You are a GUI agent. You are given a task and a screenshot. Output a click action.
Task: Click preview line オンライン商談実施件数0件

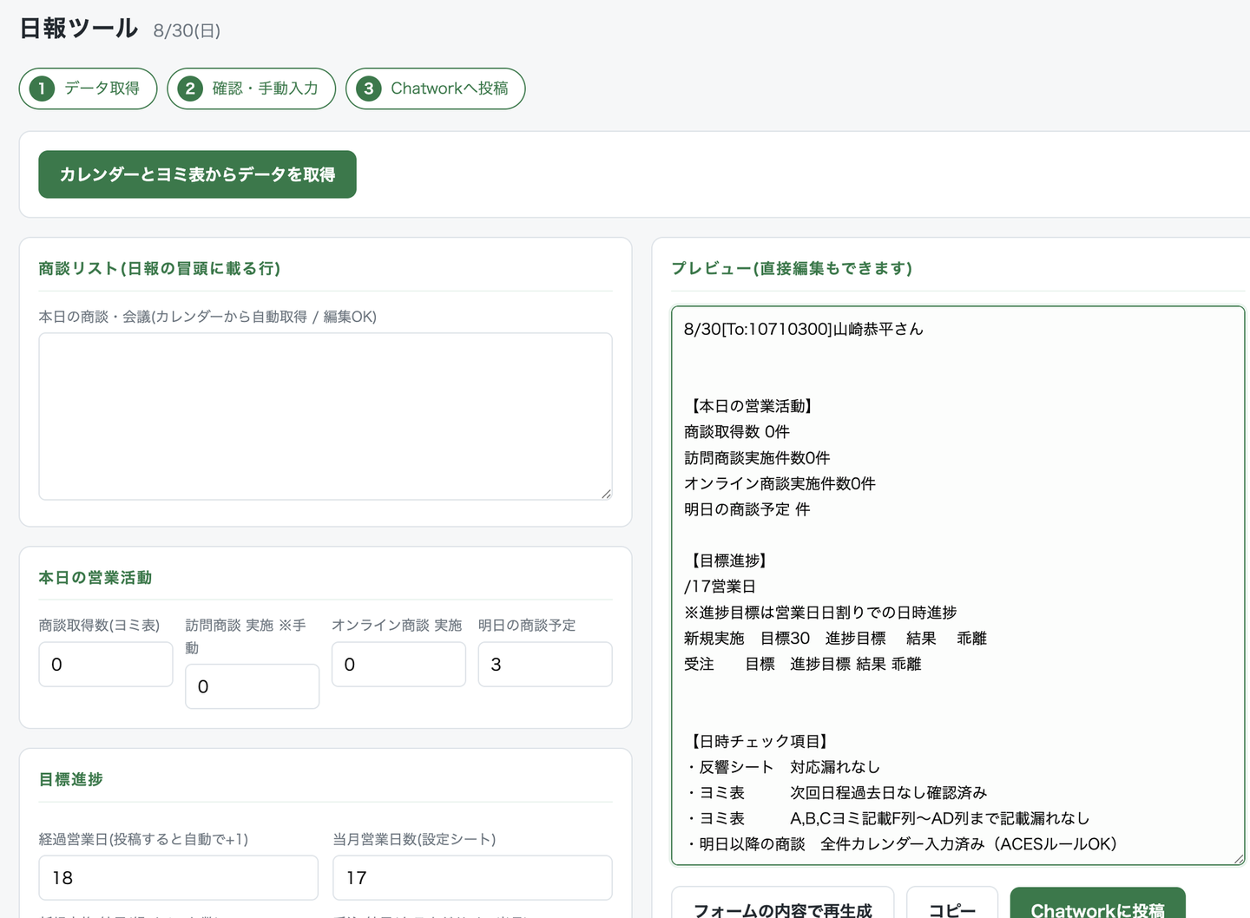point(780,483)
